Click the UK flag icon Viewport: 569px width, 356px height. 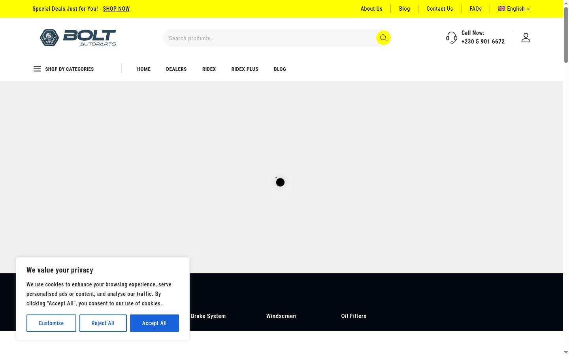pos(502,8)
